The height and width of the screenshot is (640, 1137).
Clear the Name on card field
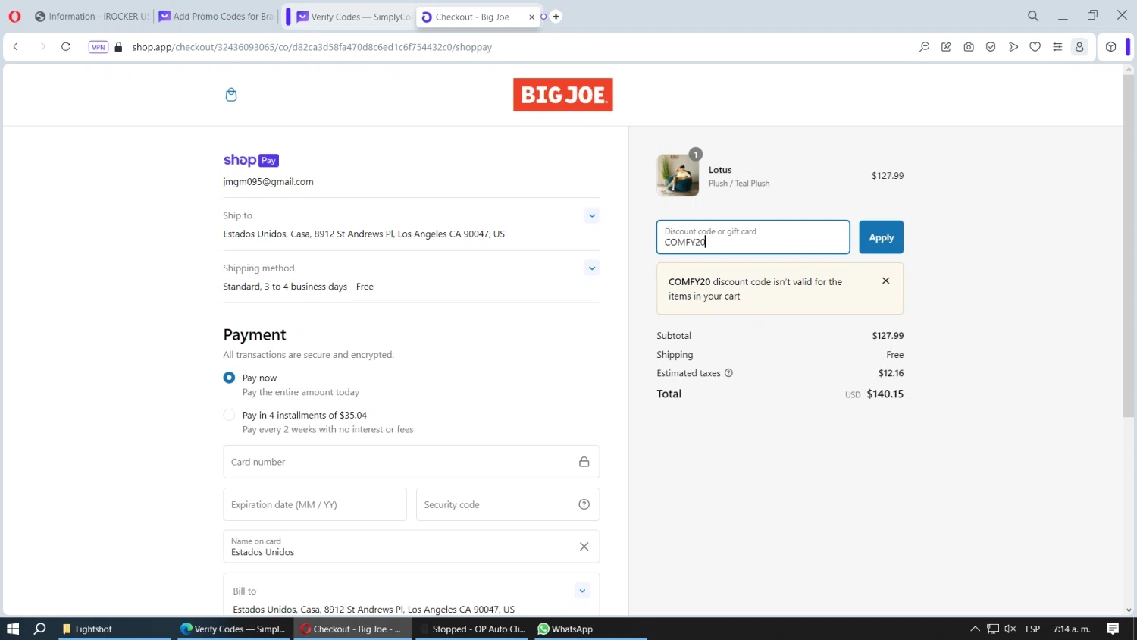click(x=584, y=547)
